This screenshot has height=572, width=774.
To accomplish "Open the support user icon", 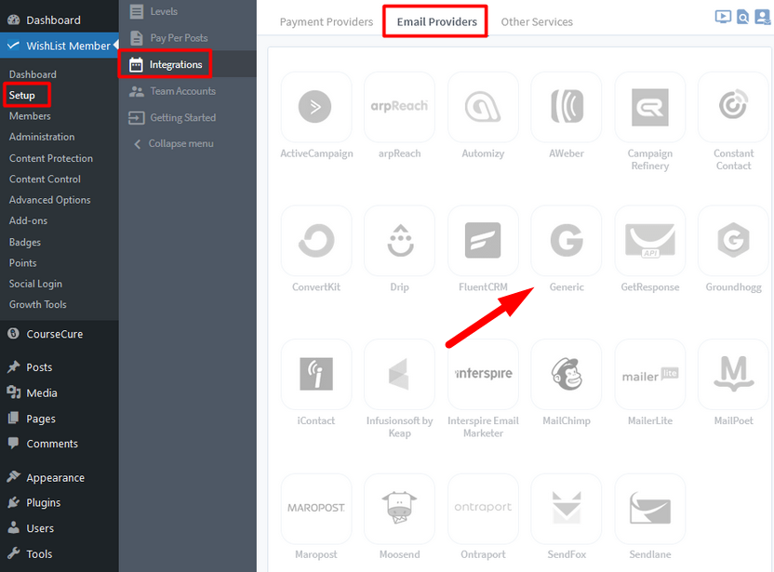I will 763,18.
